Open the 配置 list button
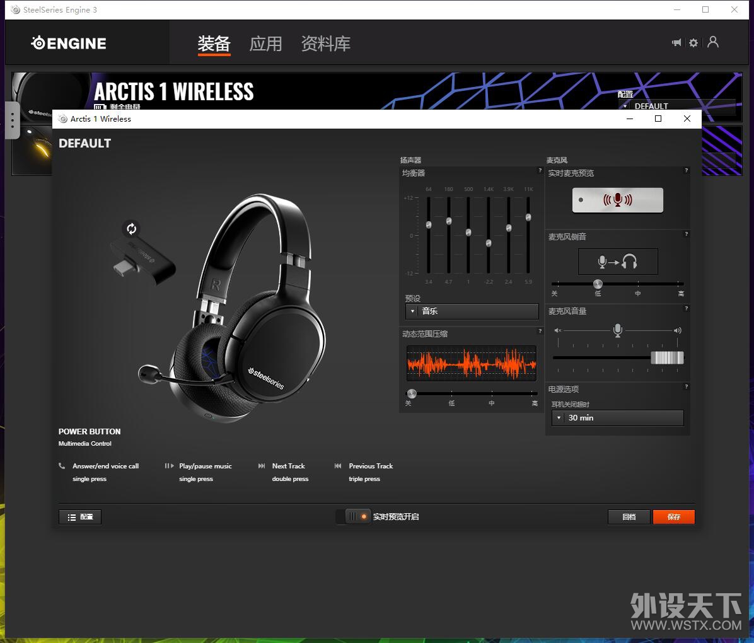This screenshot has height=643, width=754. [80, 517]
